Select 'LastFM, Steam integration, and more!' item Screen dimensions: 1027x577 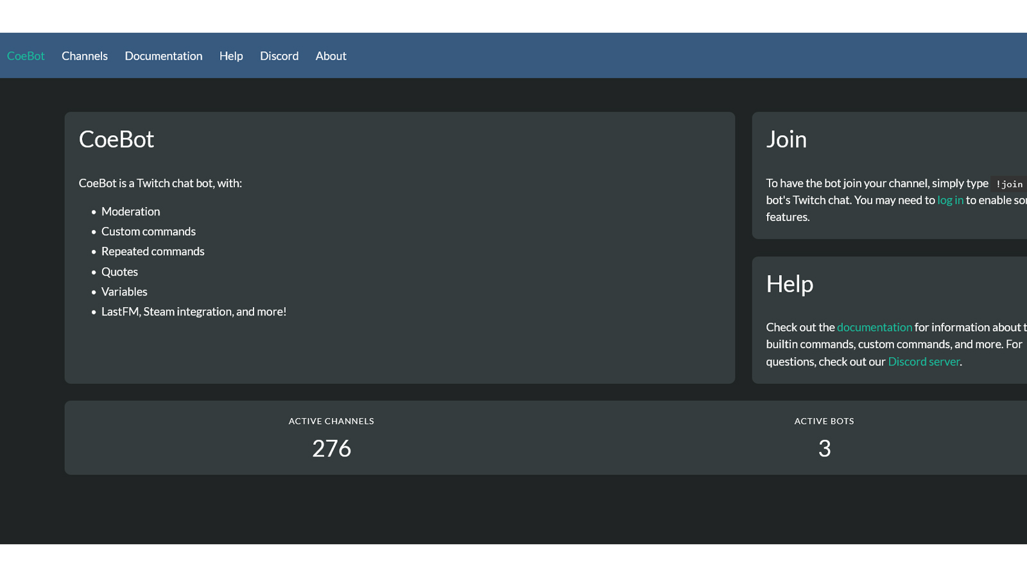point(194,312)
